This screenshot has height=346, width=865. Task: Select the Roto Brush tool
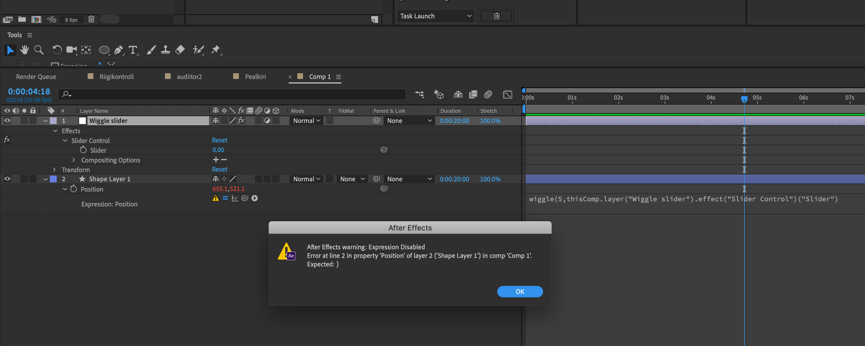pyautogui.click(x=198, y=50)
